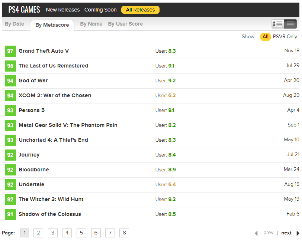Click Bloodborne's 92 score badge

10,170
